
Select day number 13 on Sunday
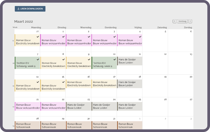[x=191, y=54]
